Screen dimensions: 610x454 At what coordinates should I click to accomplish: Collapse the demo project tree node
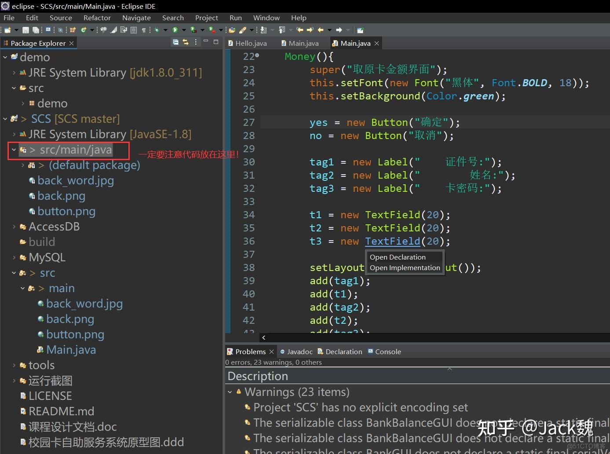5,57
